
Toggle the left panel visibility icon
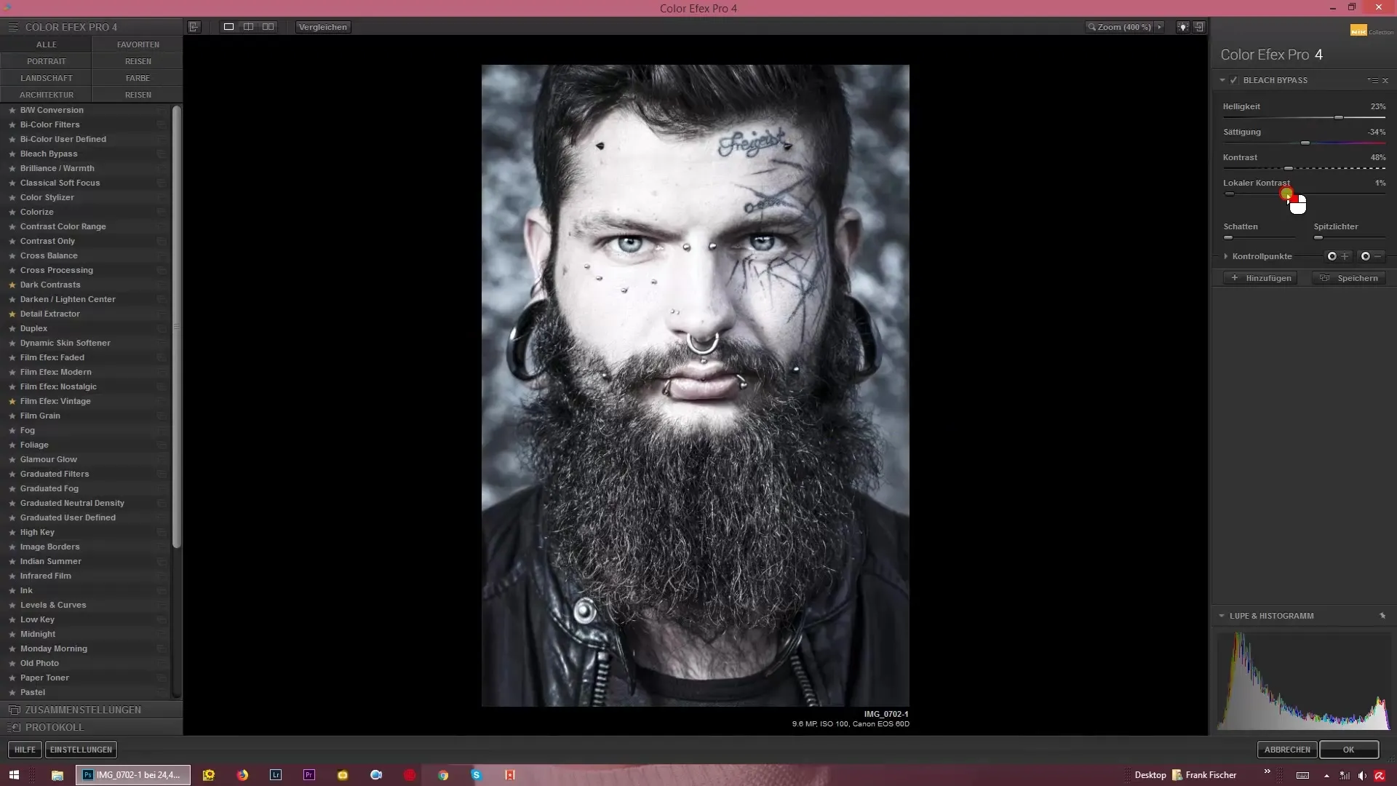[194, 27]
